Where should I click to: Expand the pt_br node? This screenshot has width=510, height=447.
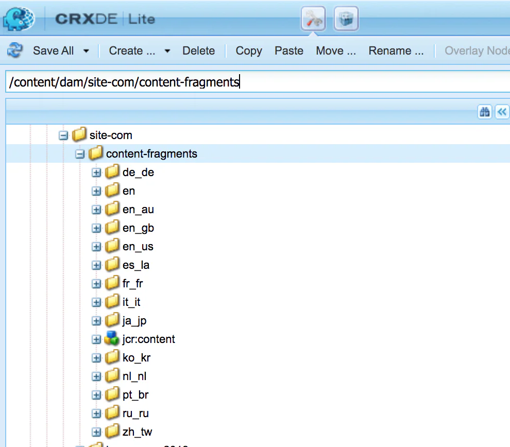click(96, 395)
